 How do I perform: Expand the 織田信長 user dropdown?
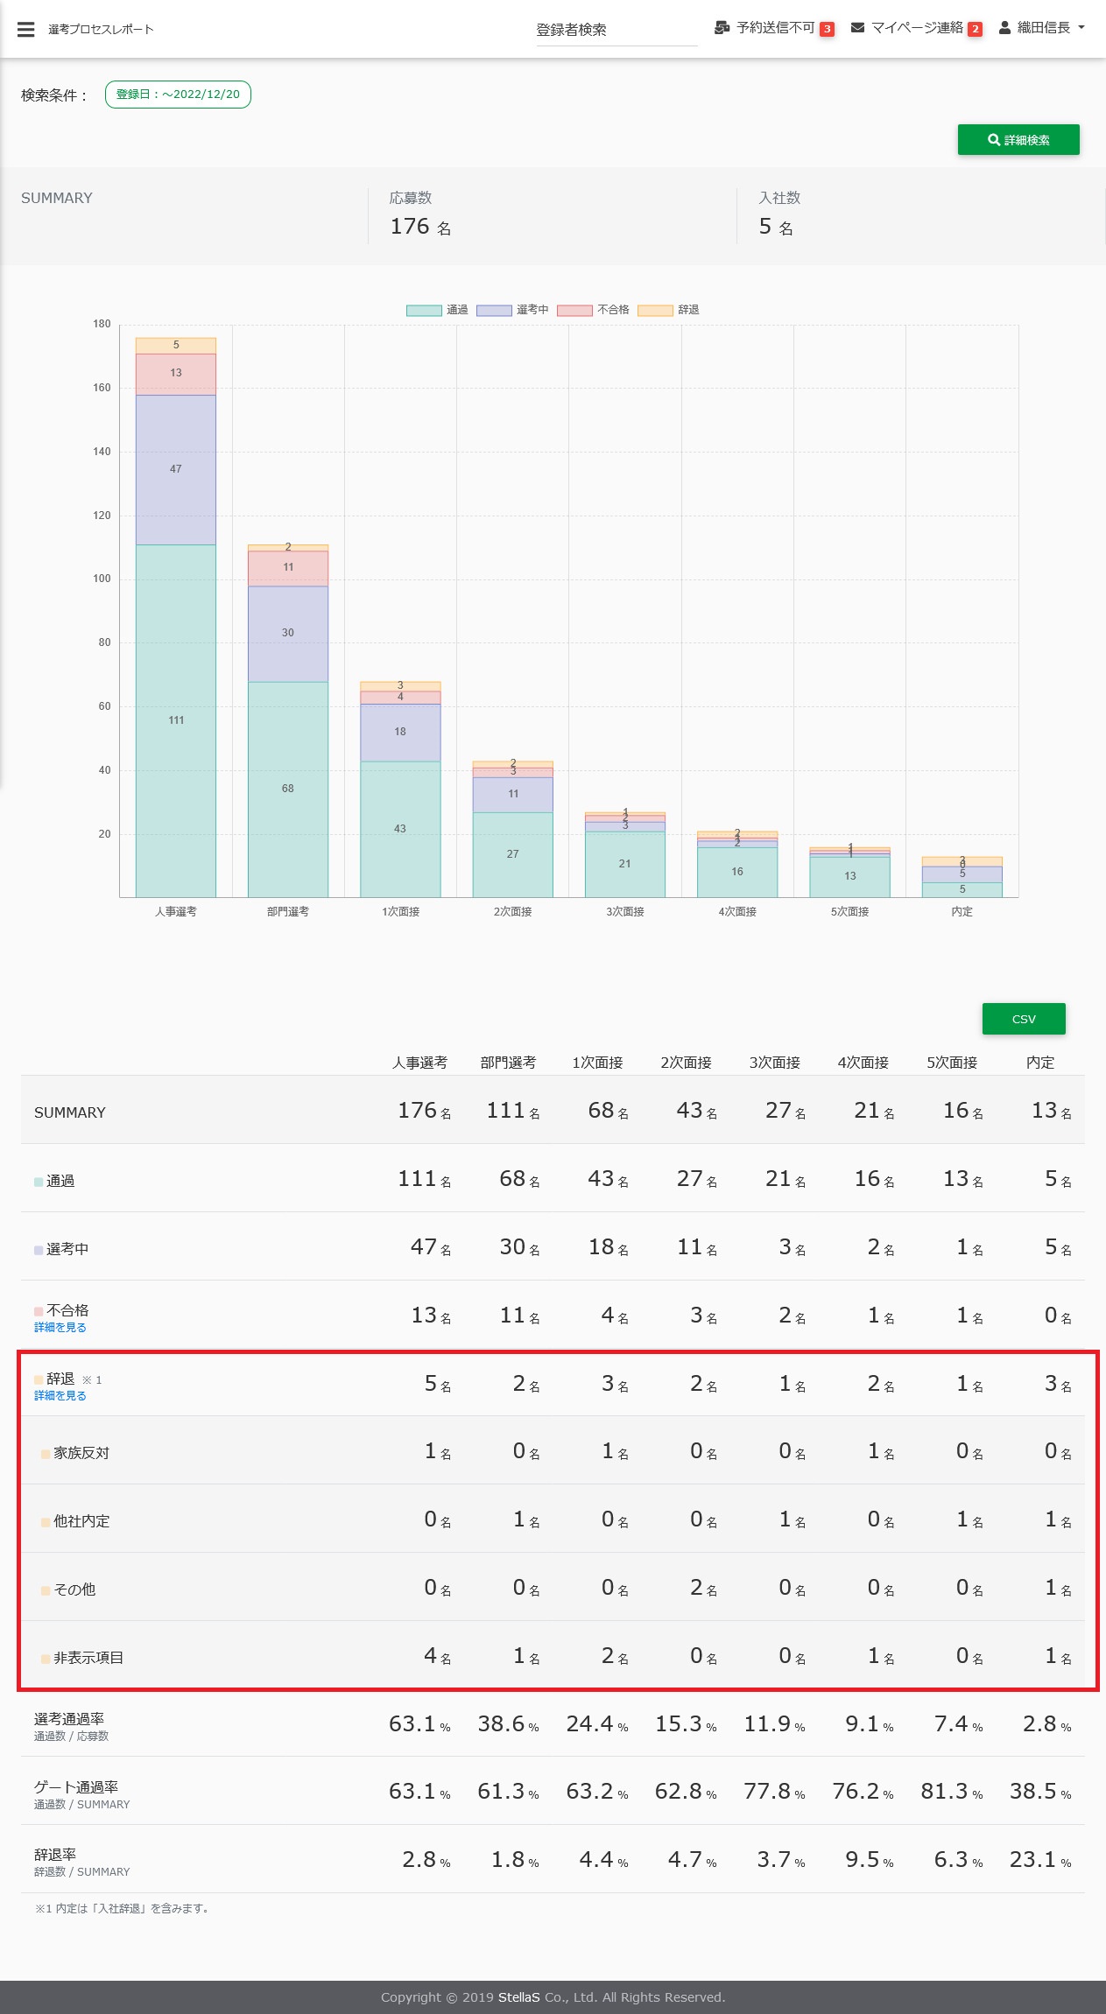[1081, 28]
